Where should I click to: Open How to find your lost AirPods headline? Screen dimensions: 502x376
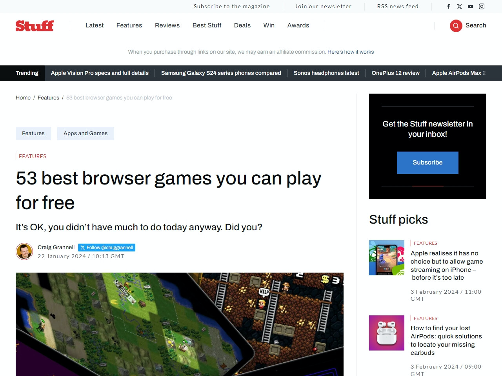pos(446,340)
